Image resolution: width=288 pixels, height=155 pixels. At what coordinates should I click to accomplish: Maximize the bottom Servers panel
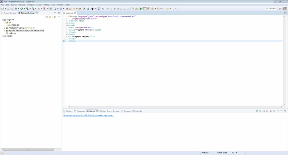tap(285, 111)
